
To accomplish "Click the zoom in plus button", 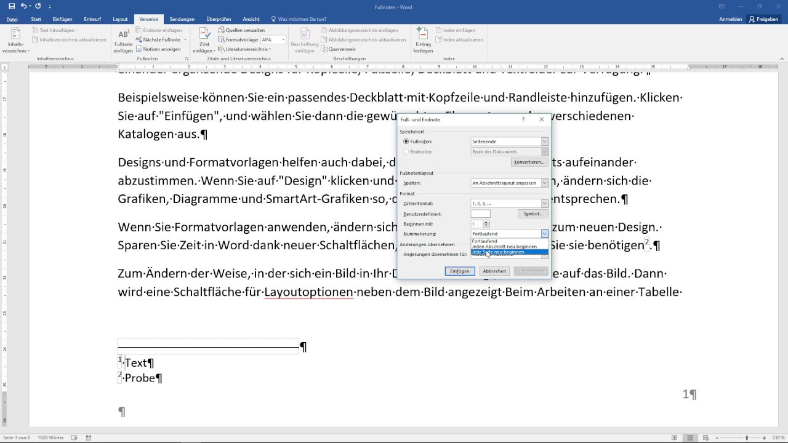I will point(763,438).
